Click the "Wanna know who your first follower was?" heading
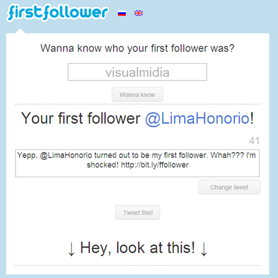 [x=137, y=48]
